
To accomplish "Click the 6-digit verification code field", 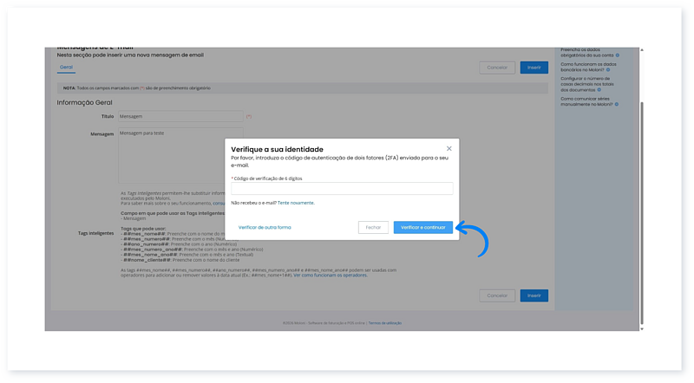I will tap(342, 189).
